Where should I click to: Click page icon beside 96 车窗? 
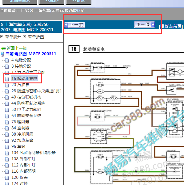(x=7, y=147)
